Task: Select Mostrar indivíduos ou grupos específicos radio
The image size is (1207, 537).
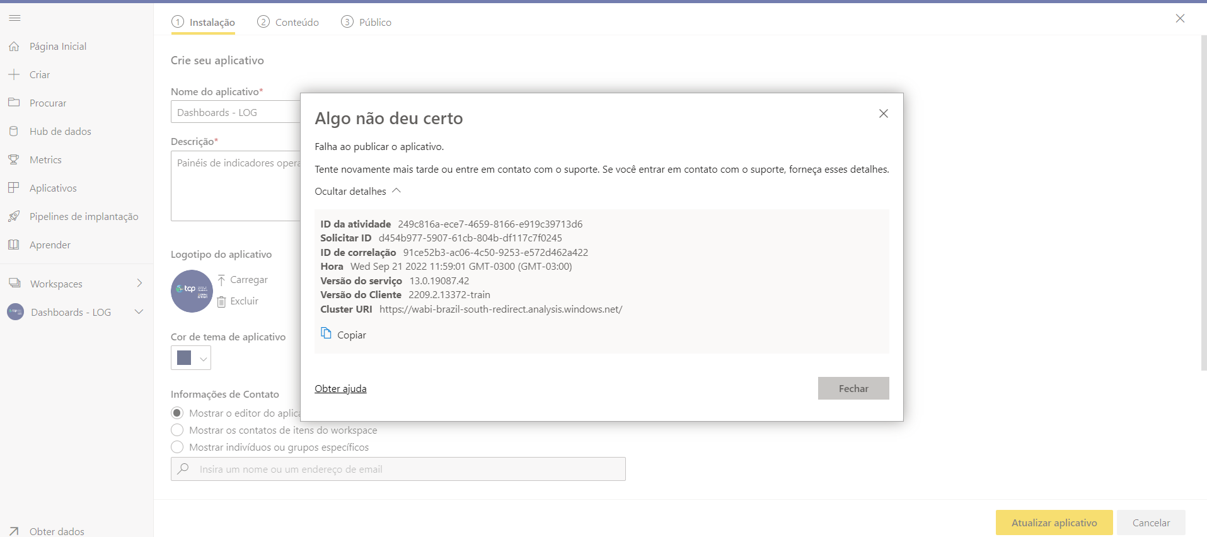Action: tap(177, 447)
